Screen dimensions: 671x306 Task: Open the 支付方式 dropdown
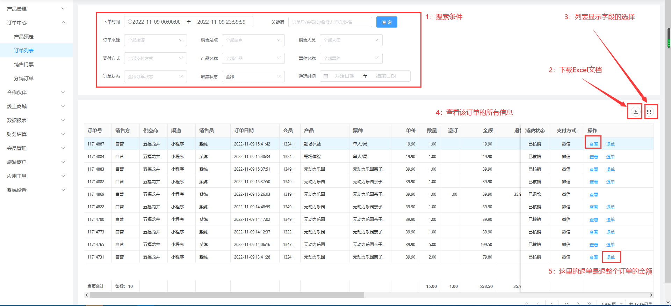point(155,58)
